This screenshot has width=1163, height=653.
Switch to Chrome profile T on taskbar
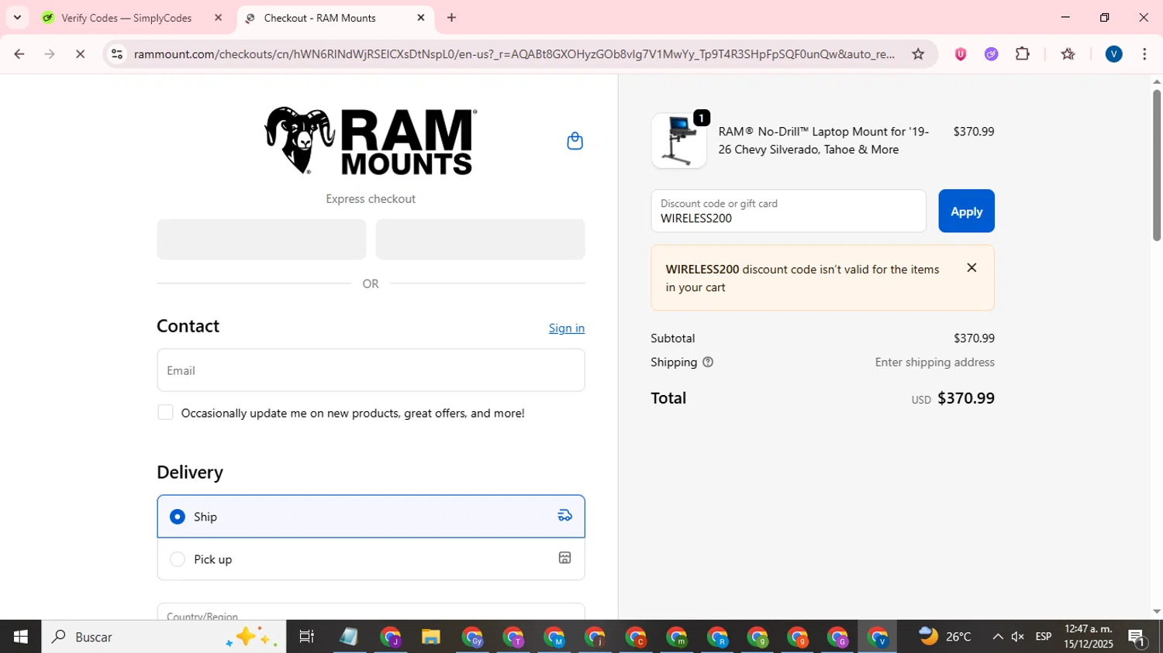pos(514,637)
